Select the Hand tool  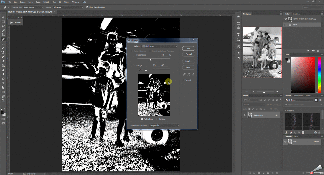tap(3, 96)
